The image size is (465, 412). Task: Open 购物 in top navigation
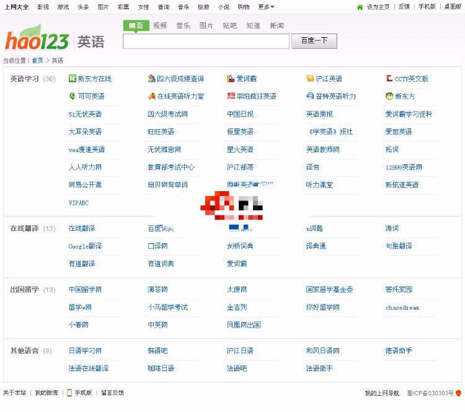(244, 7)
